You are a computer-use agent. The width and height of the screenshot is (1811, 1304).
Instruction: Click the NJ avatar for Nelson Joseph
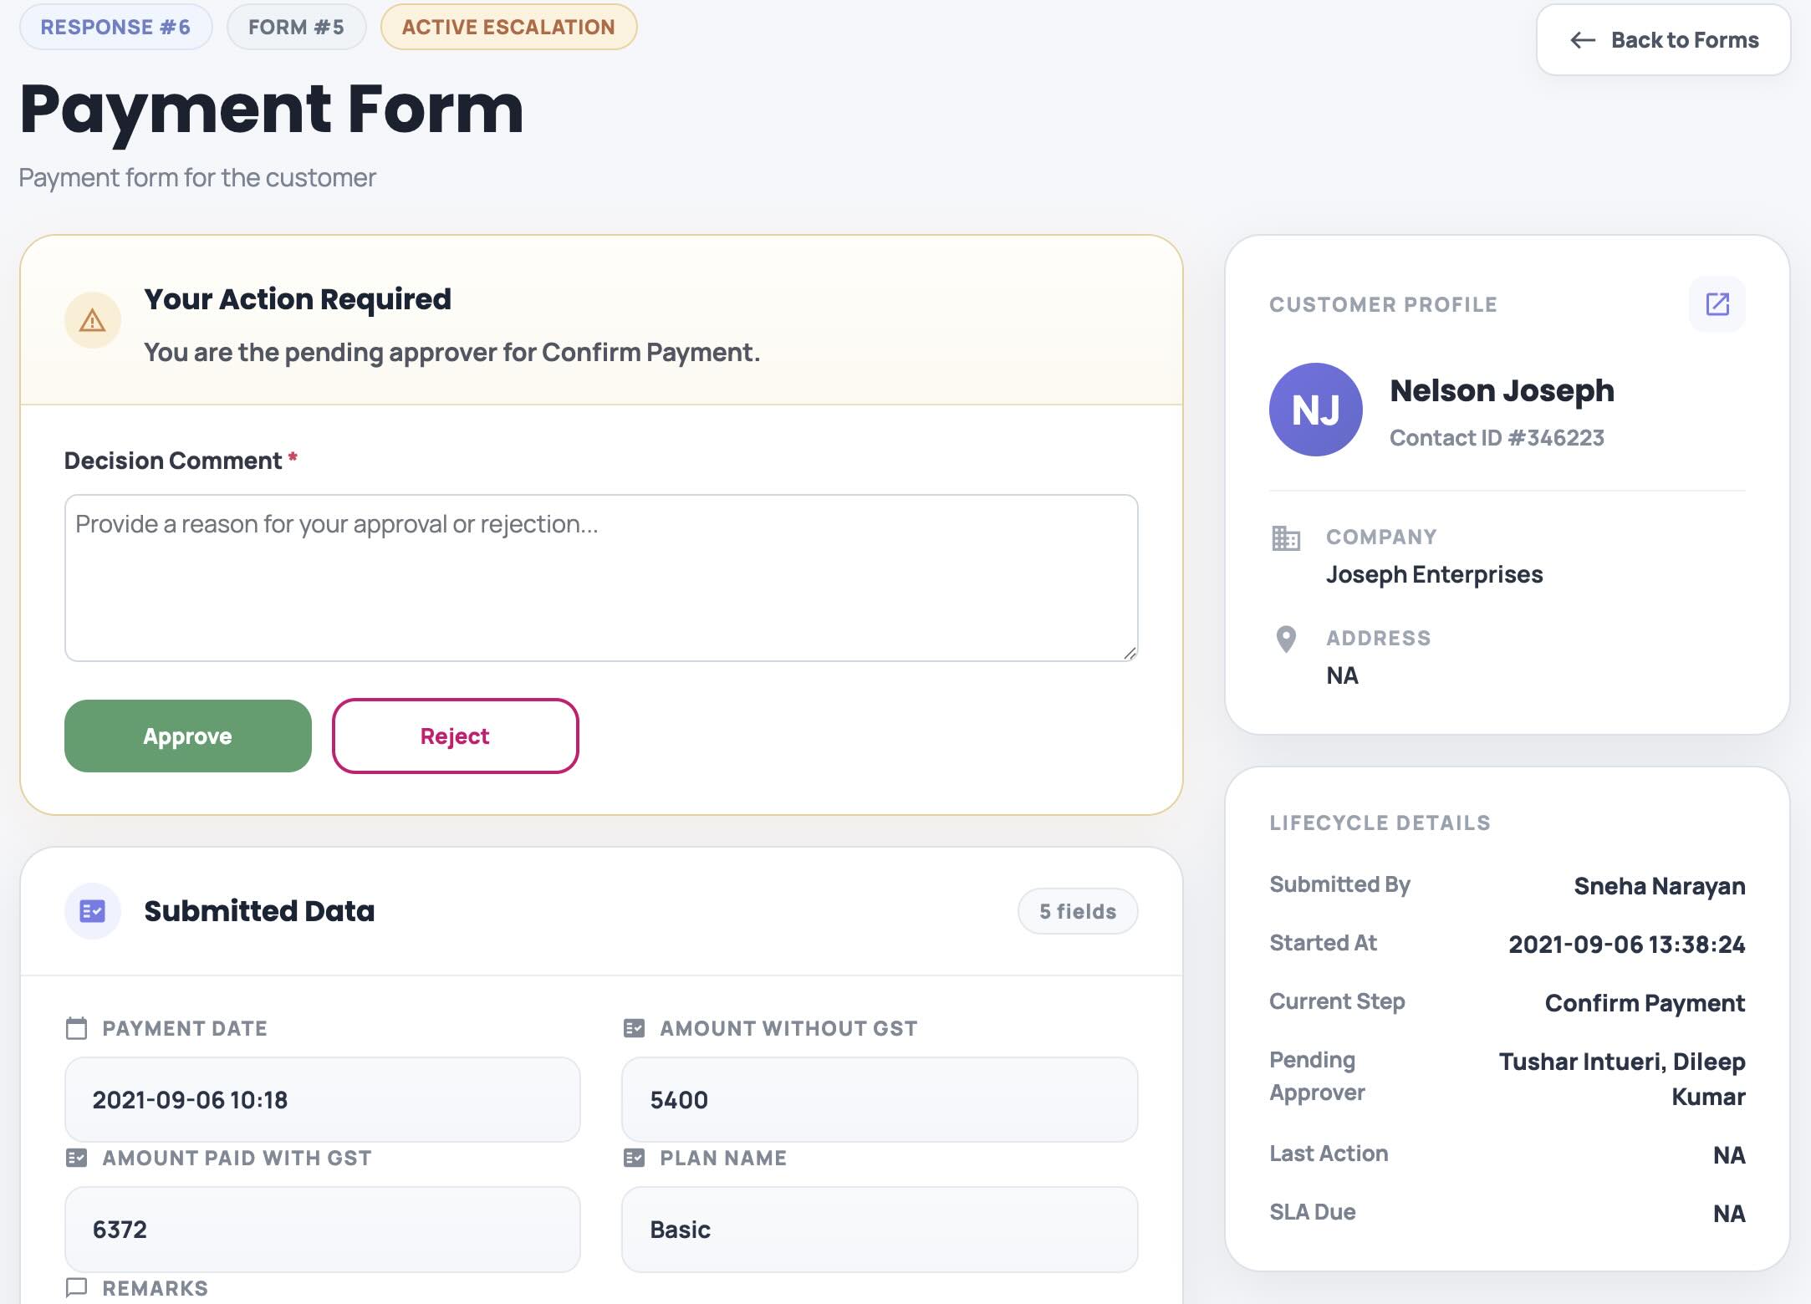[x=1314, y=410]
